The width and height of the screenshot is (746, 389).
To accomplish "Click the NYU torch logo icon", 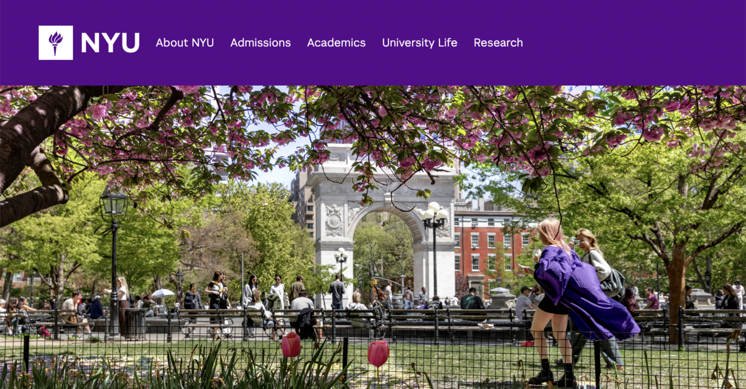I will click(55, 43).
